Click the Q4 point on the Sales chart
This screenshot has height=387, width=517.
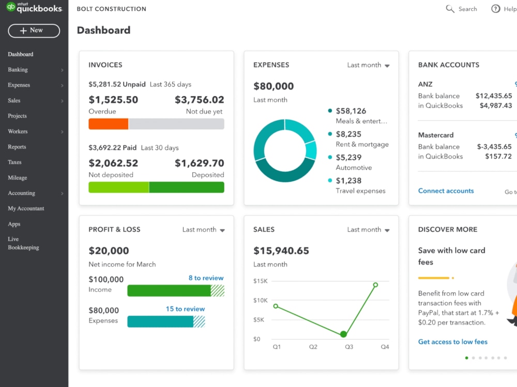(x=376, y=284)
